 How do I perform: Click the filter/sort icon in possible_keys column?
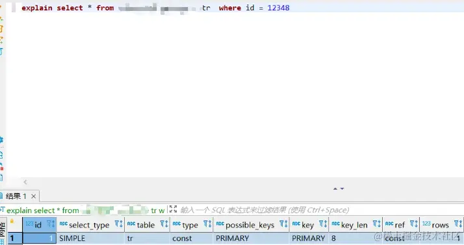[x=283, y=224]
